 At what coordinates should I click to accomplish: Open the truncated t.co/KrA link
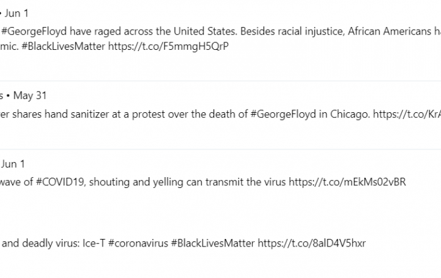point(407,114)
